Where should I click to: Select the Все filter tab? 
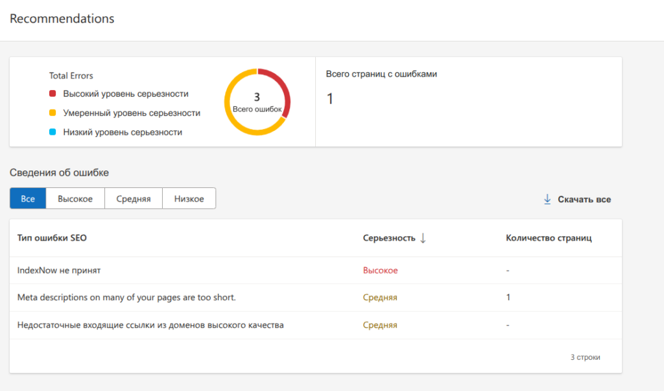(x=28, y=199)
